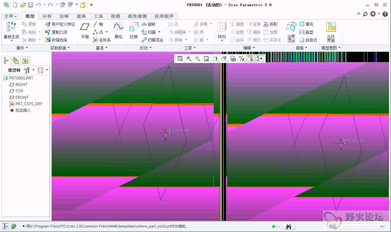Select the 扫描混合 (Swept Blend) tool
Image resolution: width=391 pixels, height=232 pixels.
click(x=152, y=40)
